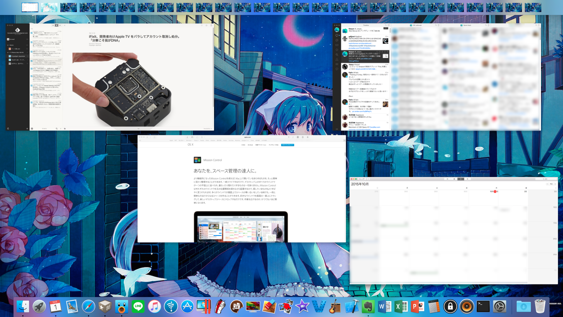Open EveryMac.com link in last tweet
Screen dimensions: 563x317
point(374,127)
